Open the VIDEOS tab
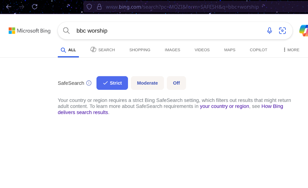The height and width of the screenshot is (188, 308). point(202,50)
